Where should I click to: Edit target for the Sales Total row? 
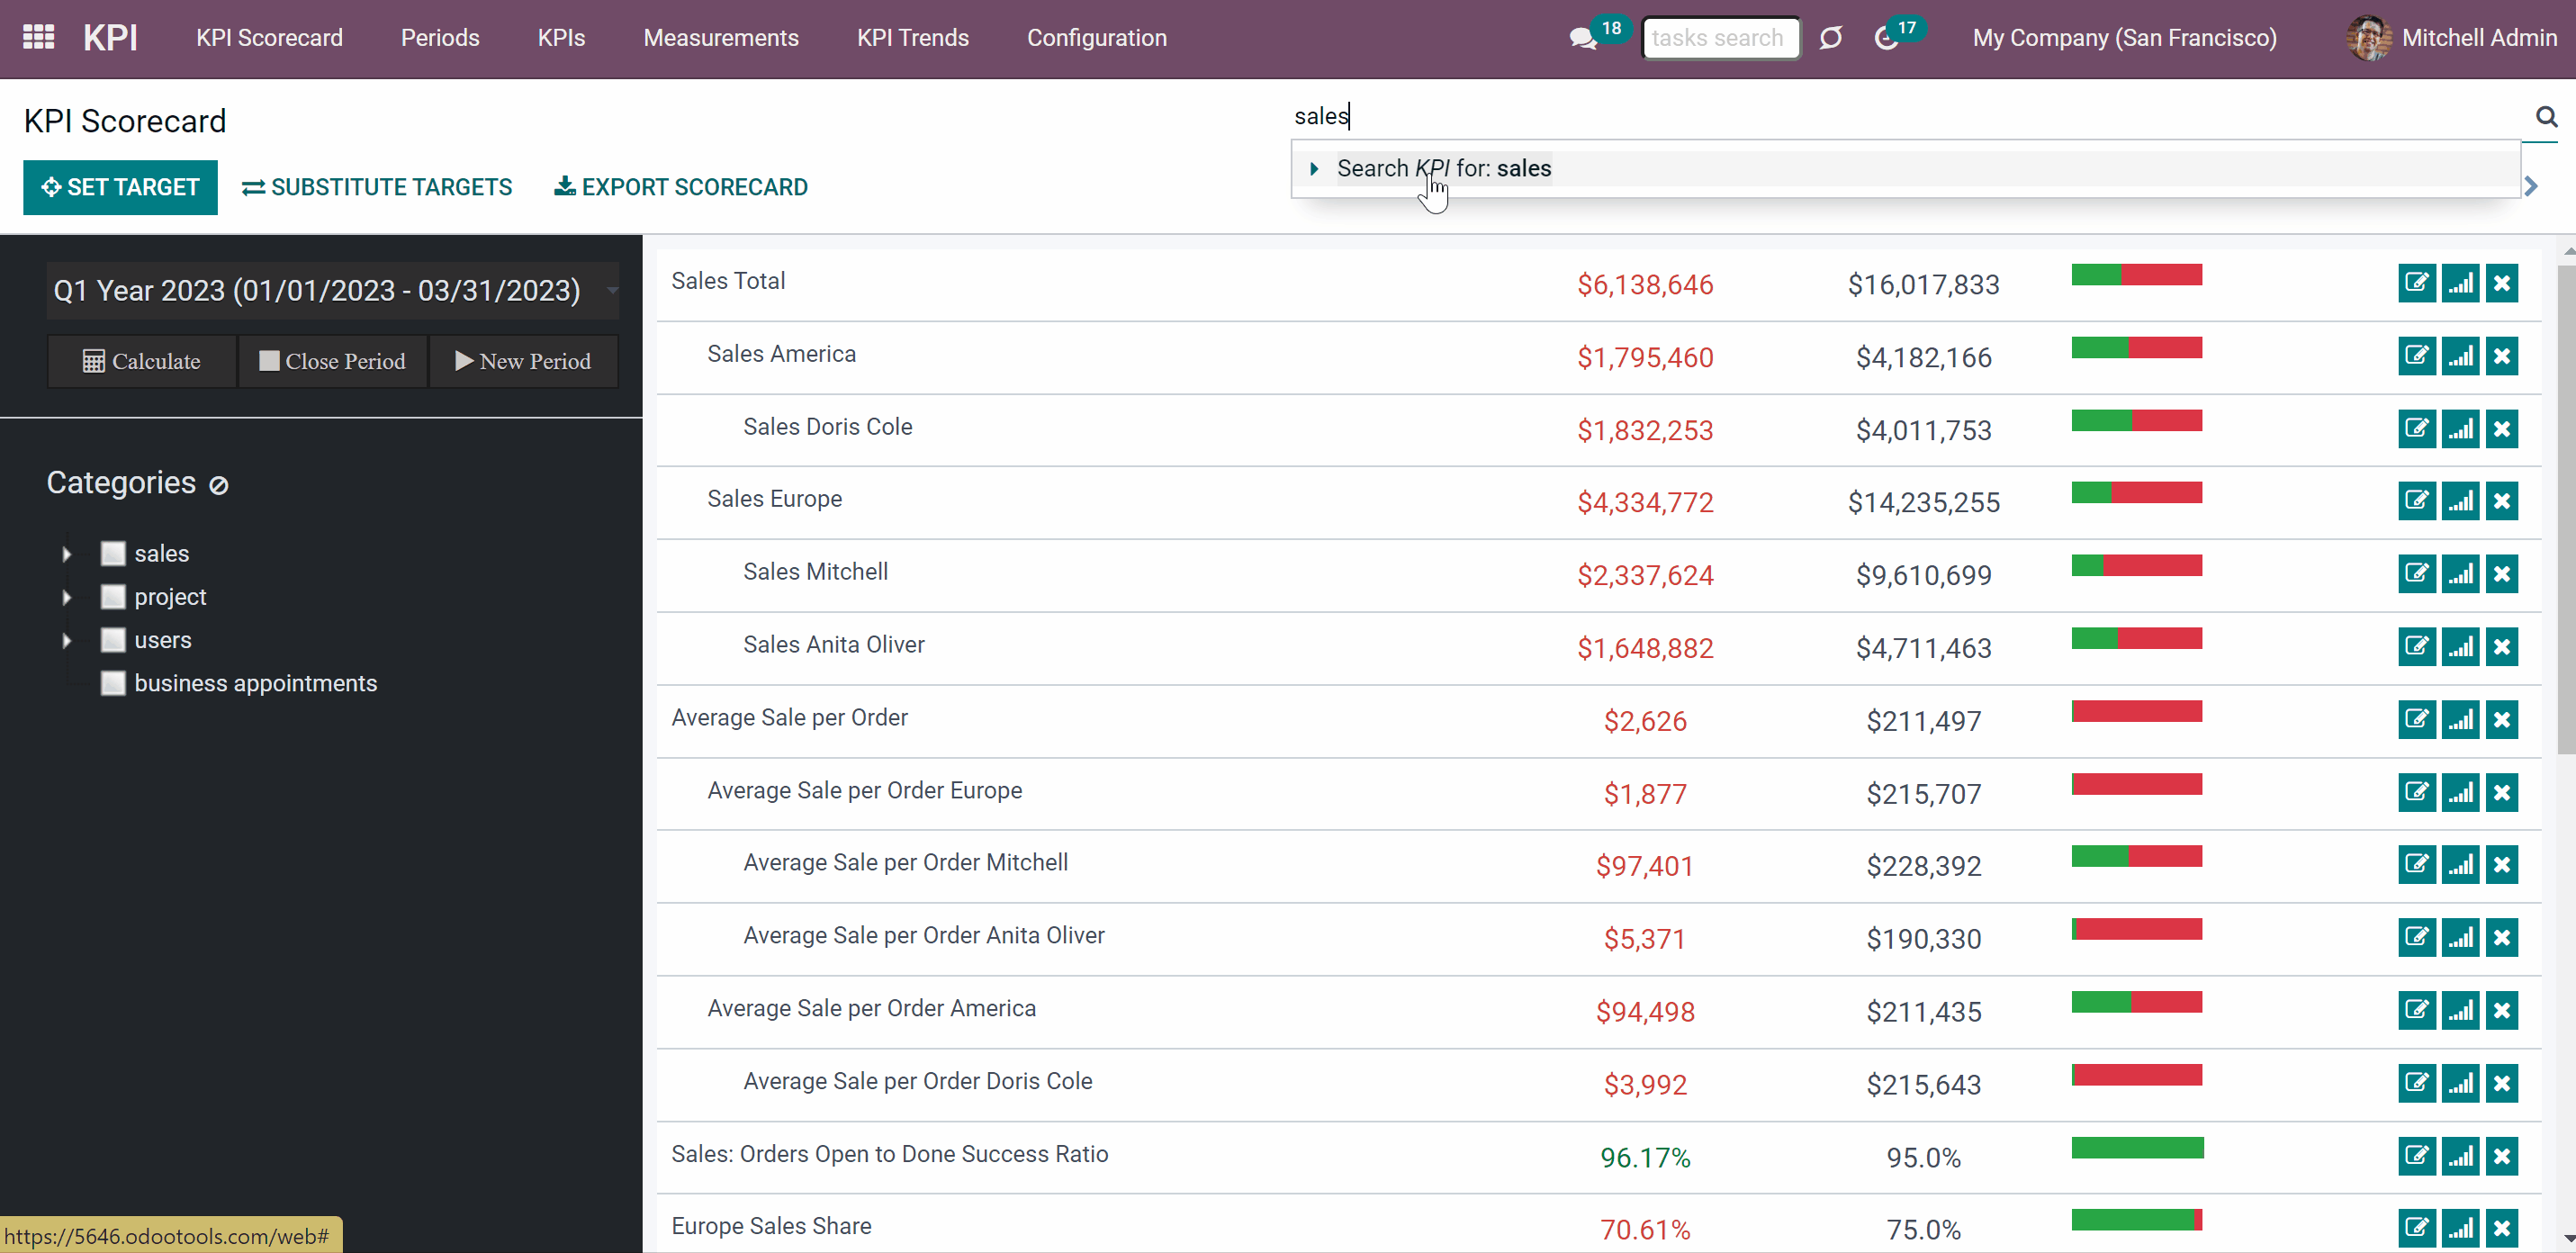(x=2416, y=283)
